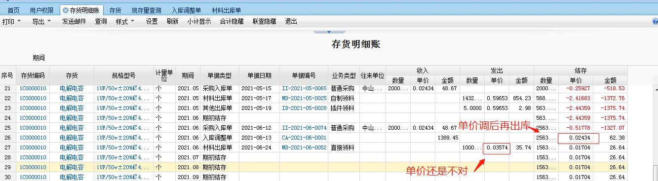The image size is (658, 181).
Task: Switch to the 首页 tab
Action: point(13,10)
